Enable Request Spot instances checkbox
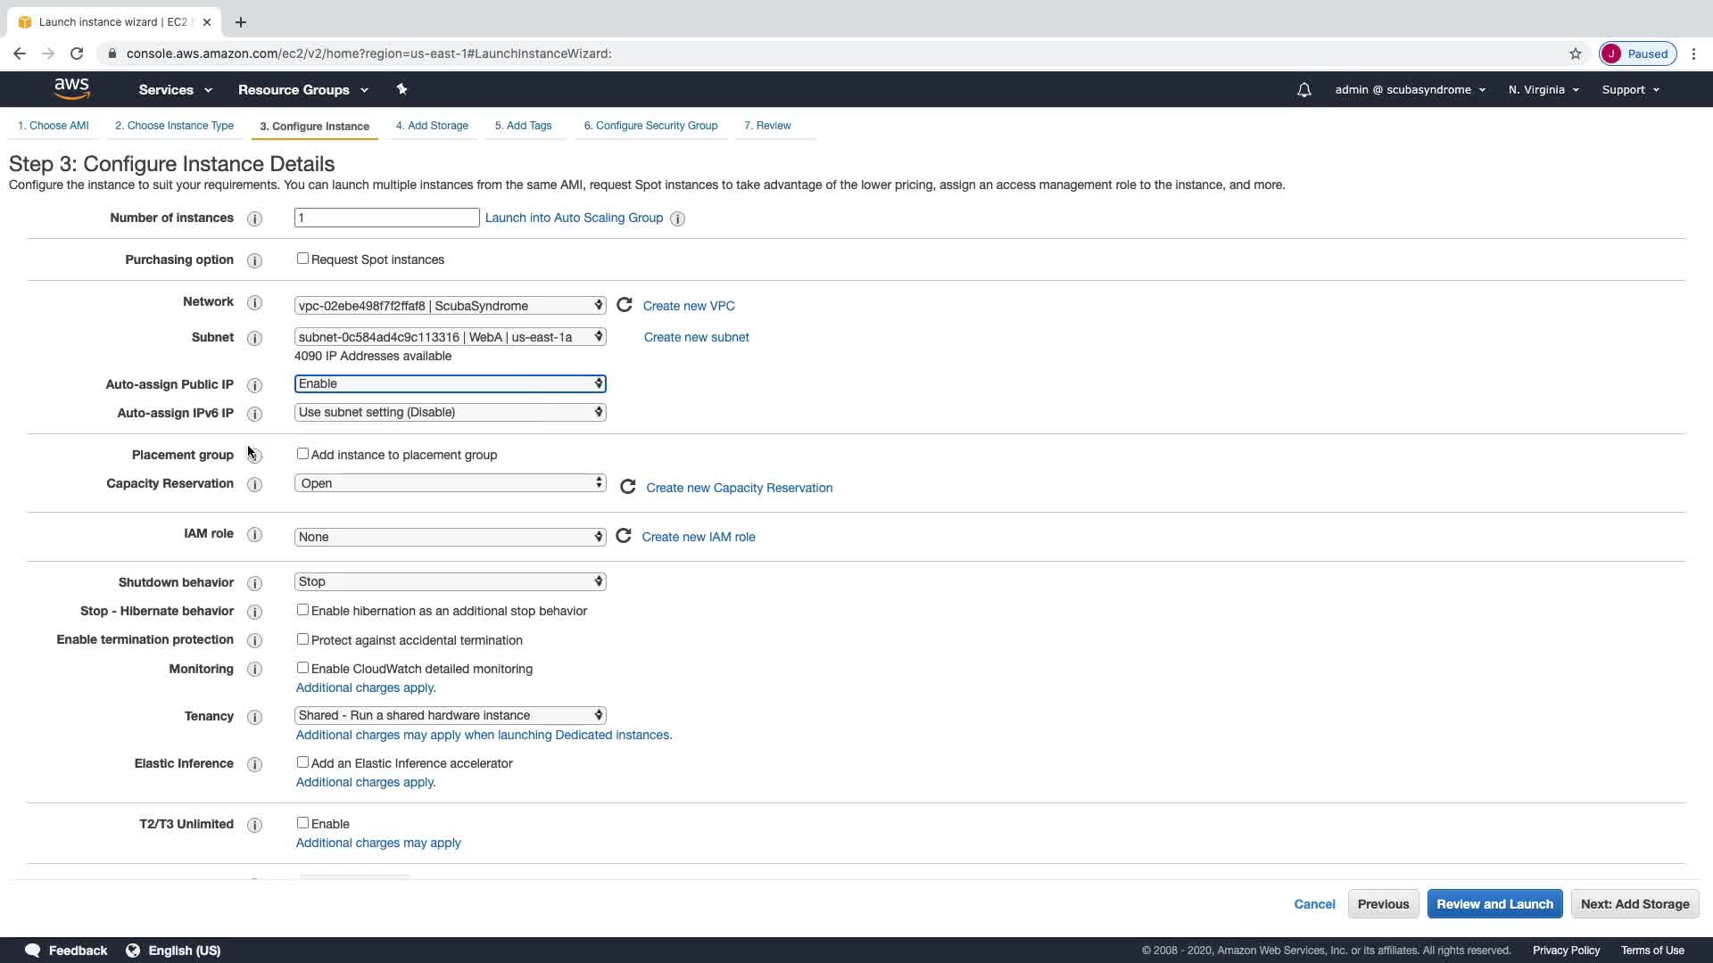 coord(302,259)
